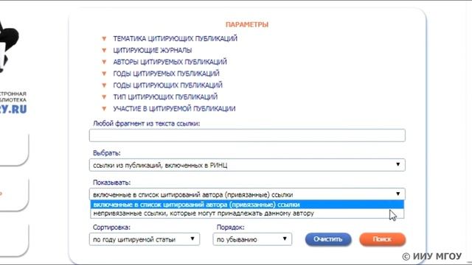Select option включенные в список цитирований автора
The width and height of the screenshot is (472, 265).
click(x=247, y=205)
